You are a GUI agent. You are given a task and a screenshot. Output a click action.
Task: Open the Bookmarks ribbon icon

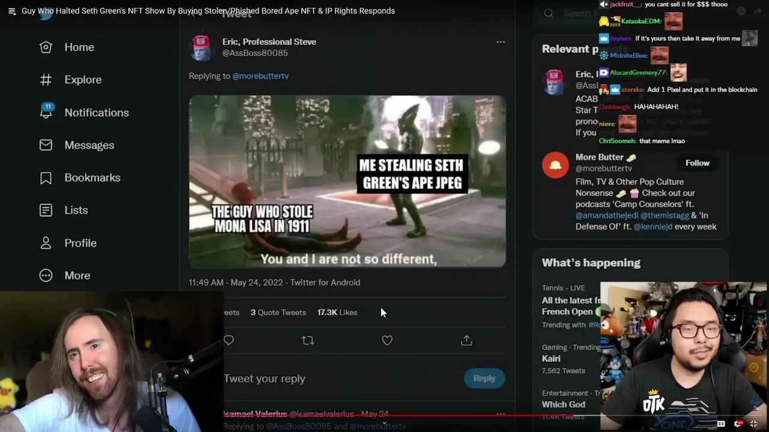[46, 178]
